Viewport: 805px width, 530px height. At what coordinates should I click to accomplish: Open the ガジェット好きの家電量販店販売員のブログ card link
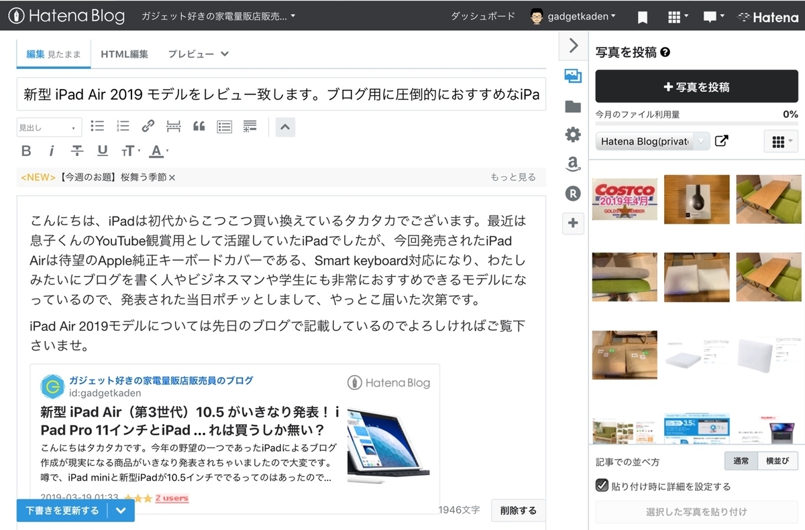(x=161, y=381)
